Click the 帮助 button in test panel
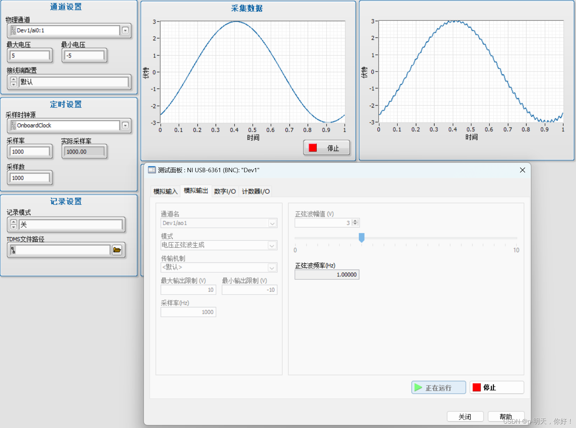The width and height of the screenshot is (576, 428). click(506, 417)
